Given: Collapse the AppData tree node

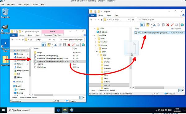Looking at the screenshot, I should pos(95,35).
